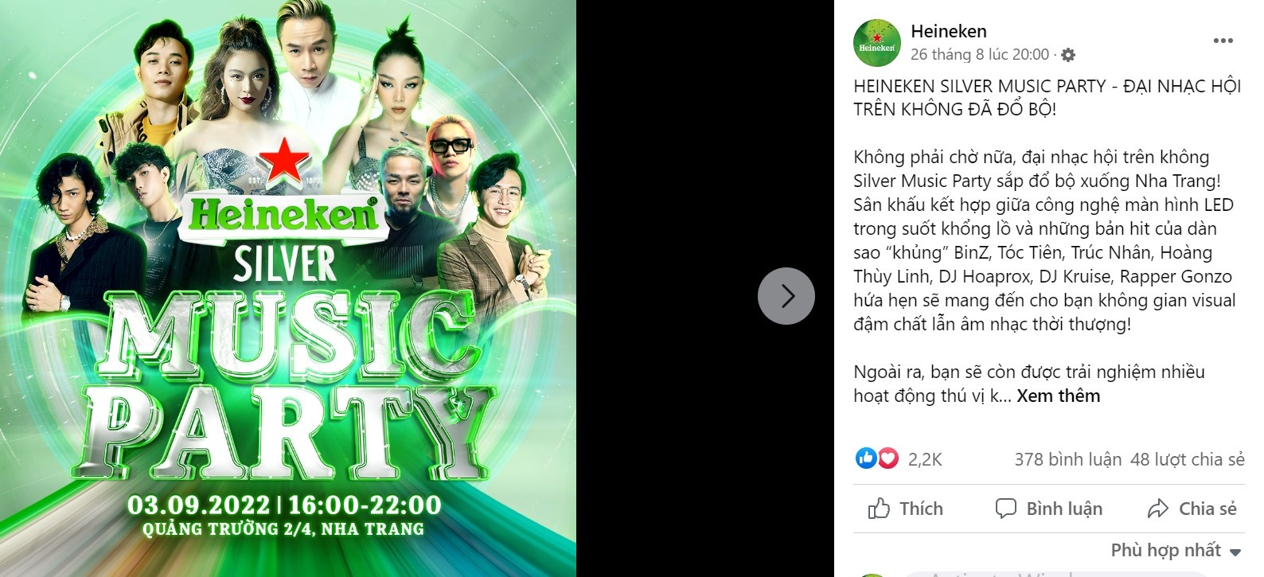View the 48 lượt chia sẻ shares
The height and width of the screenshot is (577, 1264).
[x=1187, y=460]
